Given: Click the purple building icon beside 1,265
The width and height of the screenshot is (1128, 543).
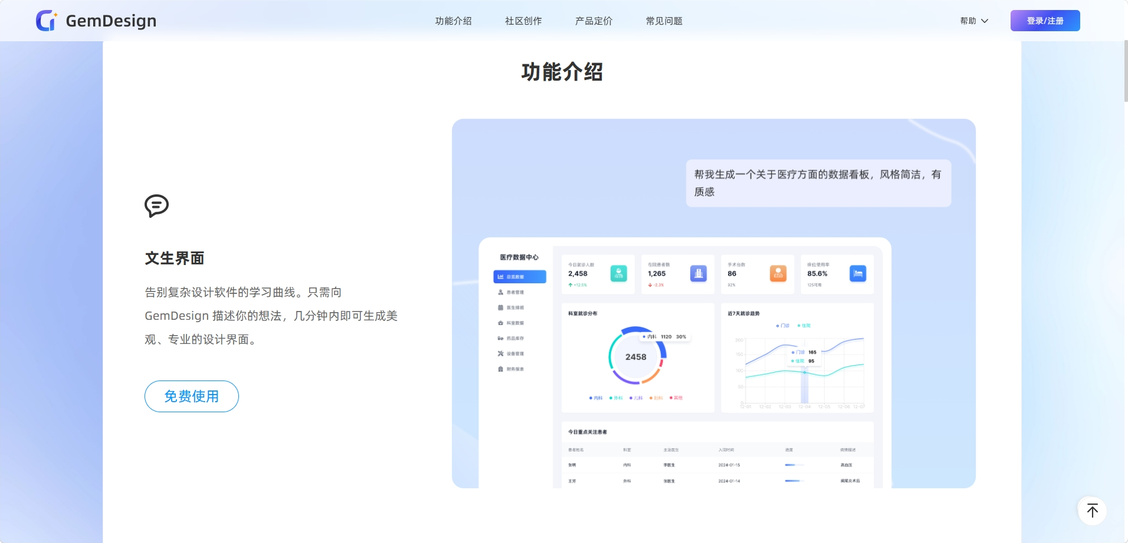Looking at the screenshot, I should (x=699, y=273).
